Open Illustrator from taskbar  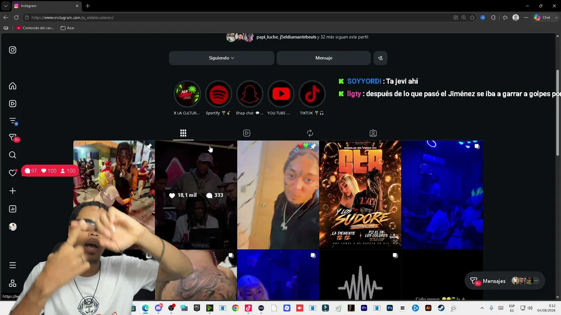(428, 308)
